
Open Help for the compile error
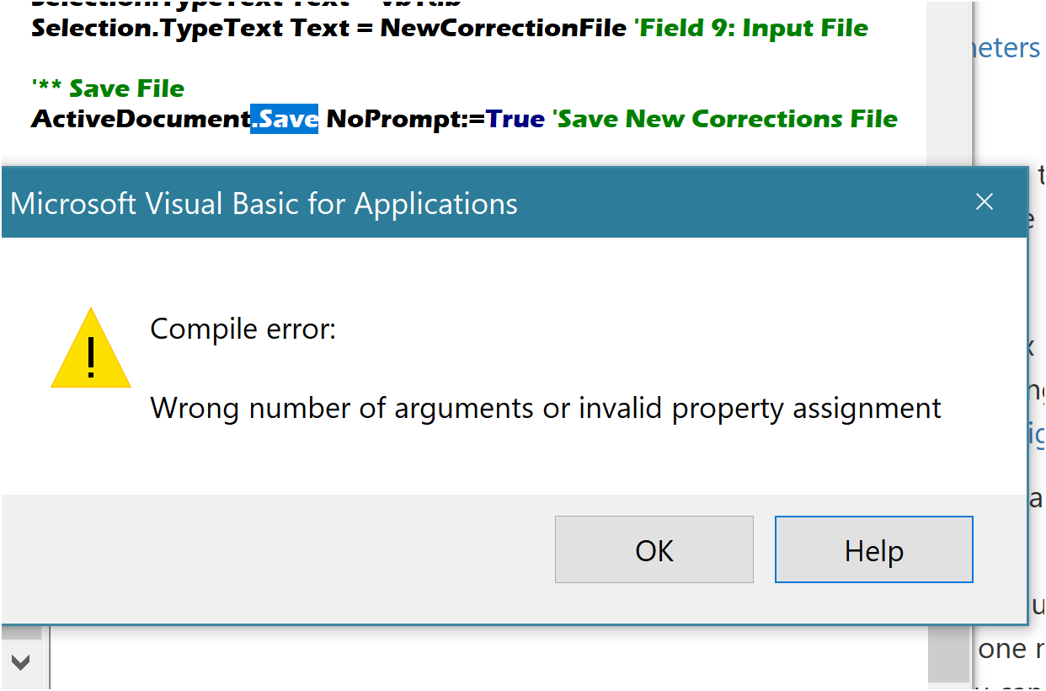(874, 549)
